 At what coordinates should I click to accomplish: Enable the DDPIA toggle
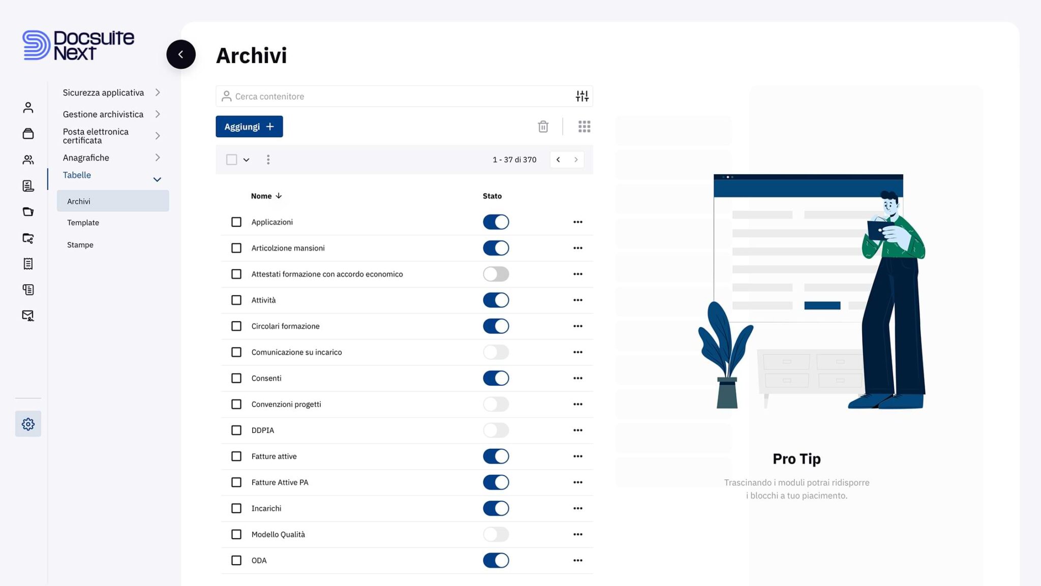[496, 430]
